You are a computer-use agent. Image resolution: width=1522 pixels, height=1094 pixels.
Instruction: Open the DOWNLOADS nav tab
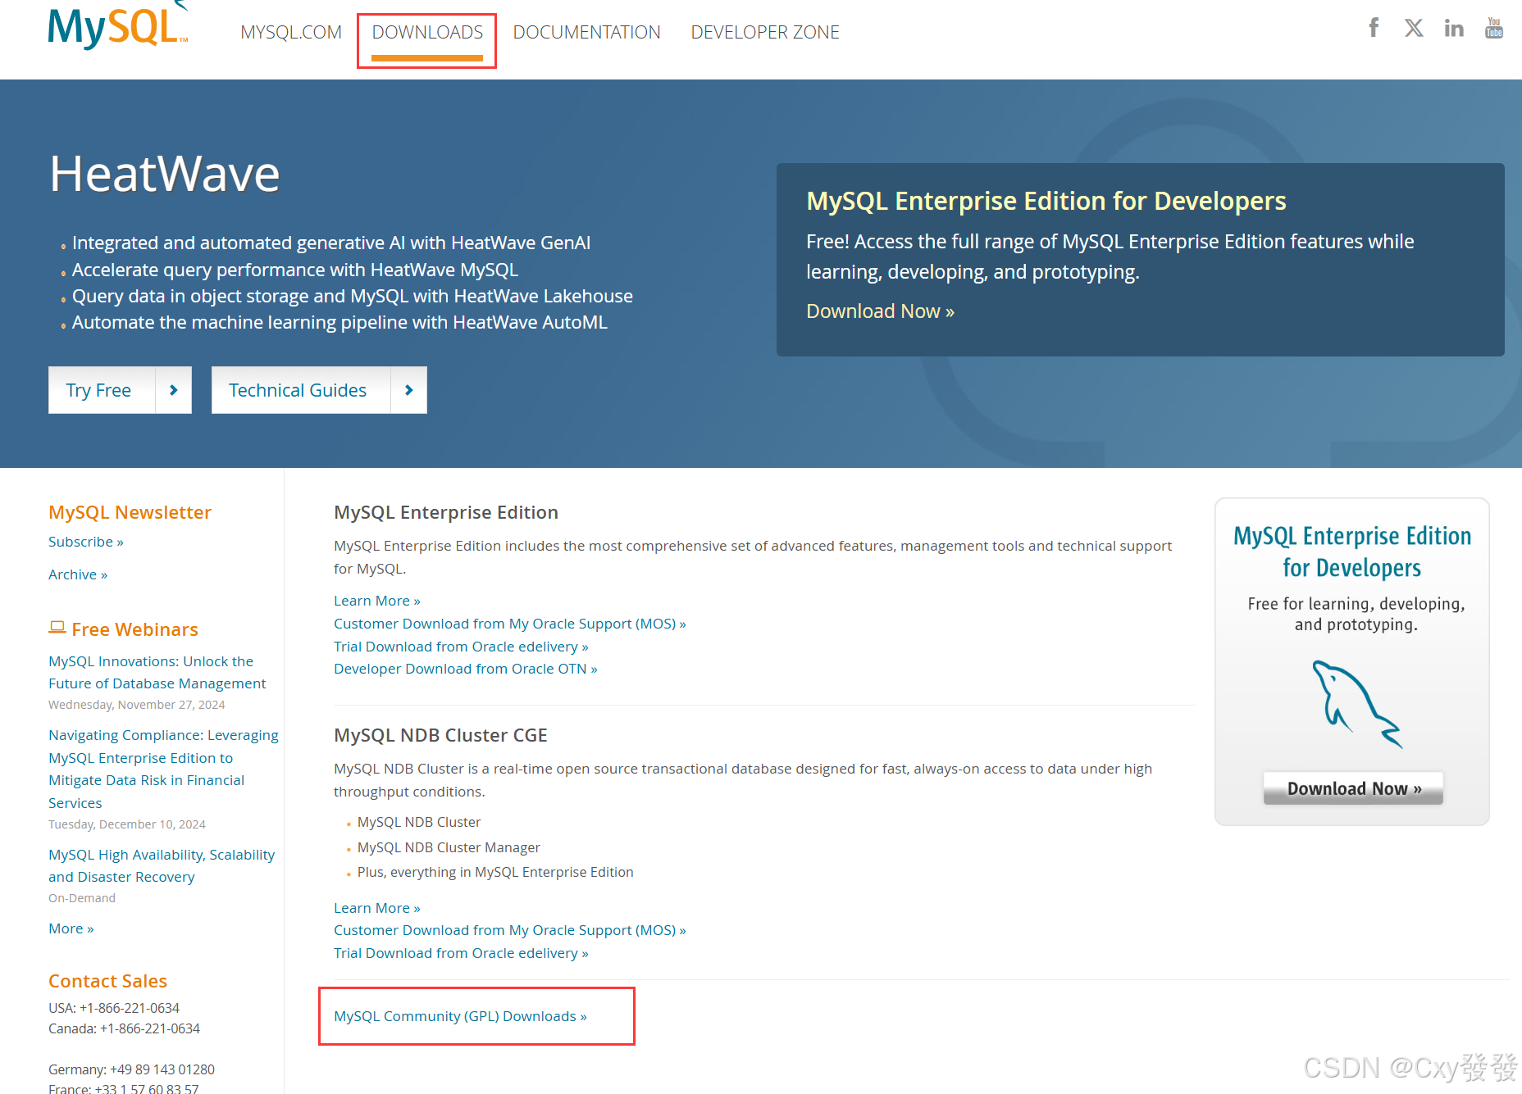427,32
